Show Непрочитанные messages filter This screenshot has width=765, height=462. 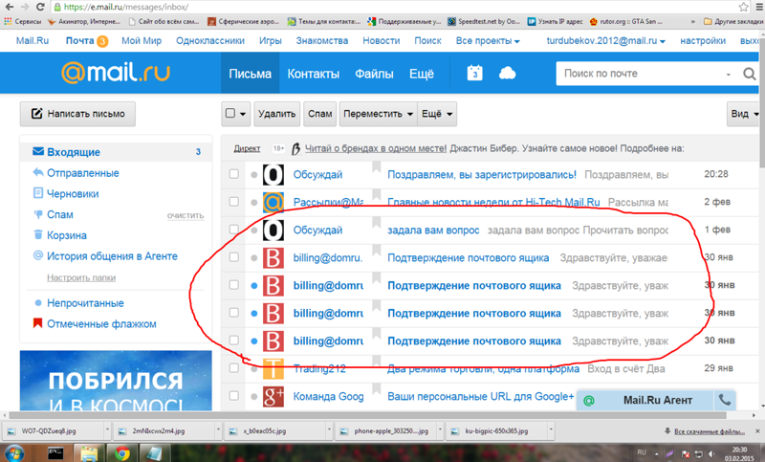85,303
